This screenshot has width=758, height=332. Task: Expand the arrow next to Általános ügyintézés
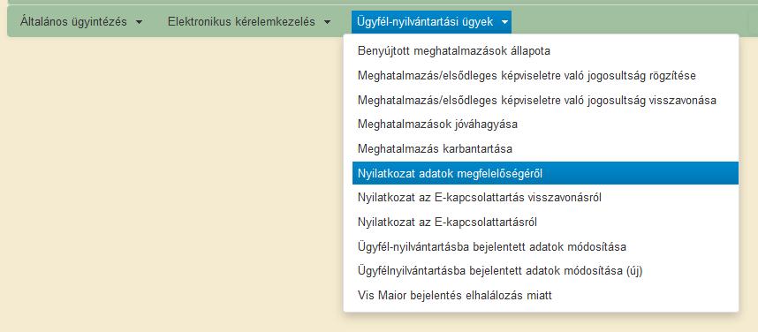[x=140, y=22]
